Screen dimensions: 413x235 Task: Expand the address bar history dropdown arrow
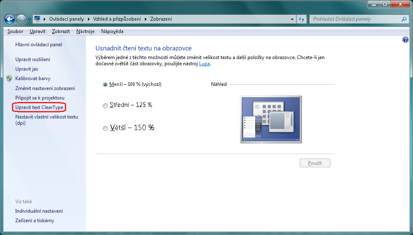click(x=292, y=19)
